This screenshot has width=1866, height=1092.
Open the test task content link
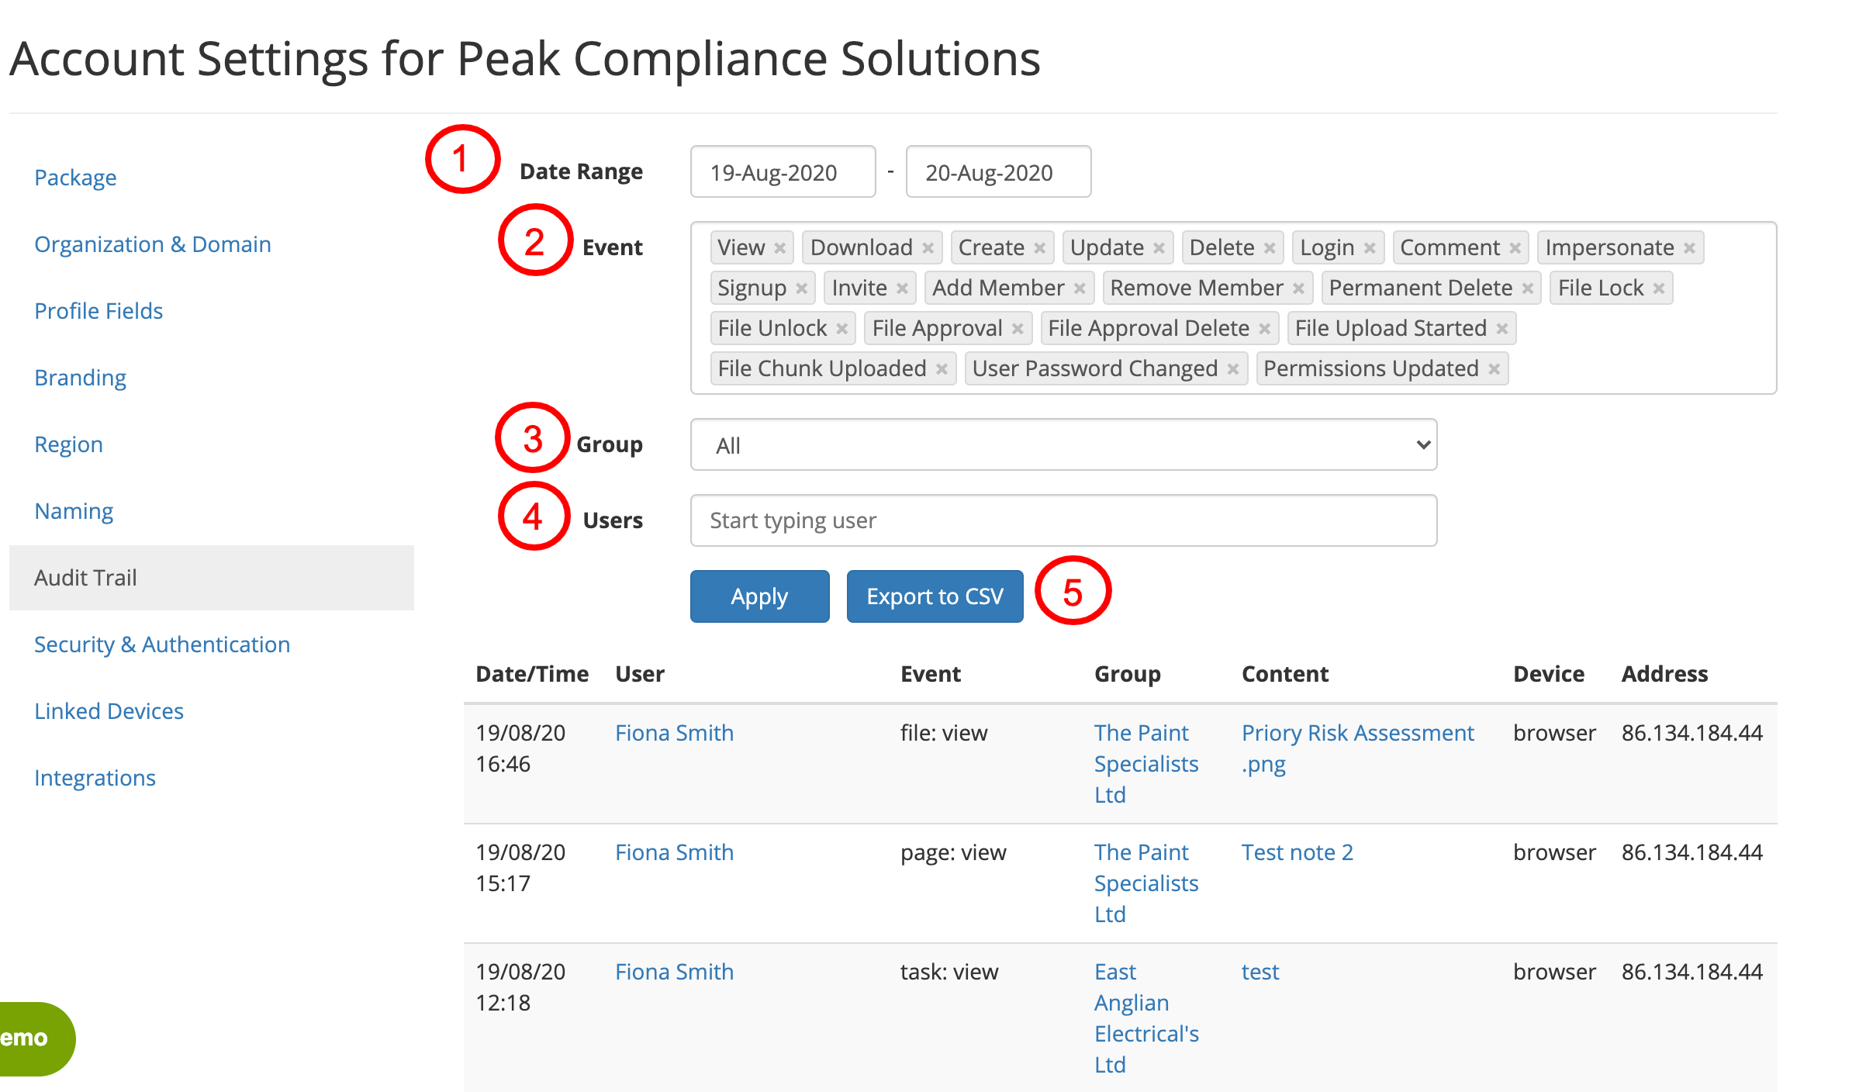point(1260,972)
